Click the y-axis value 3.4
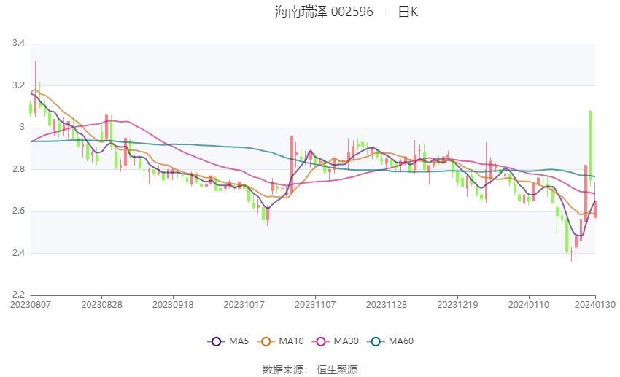 point(18,43)
